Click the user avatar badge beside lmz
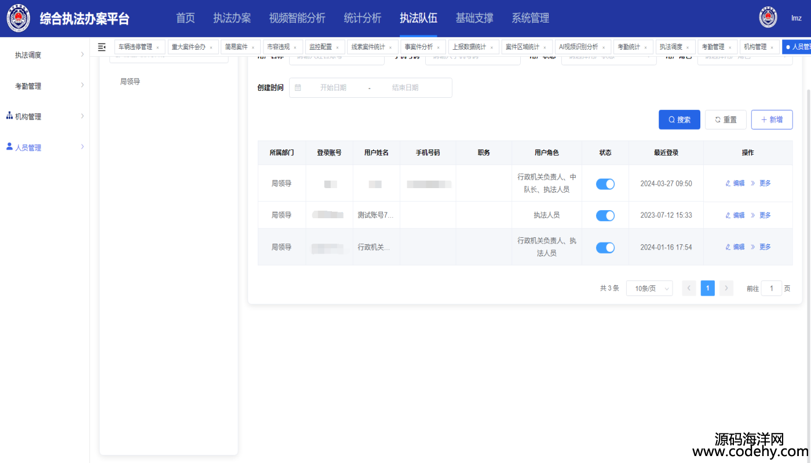Screen dimensions: 811x463 pyautogui.click(x=768, y=17)
